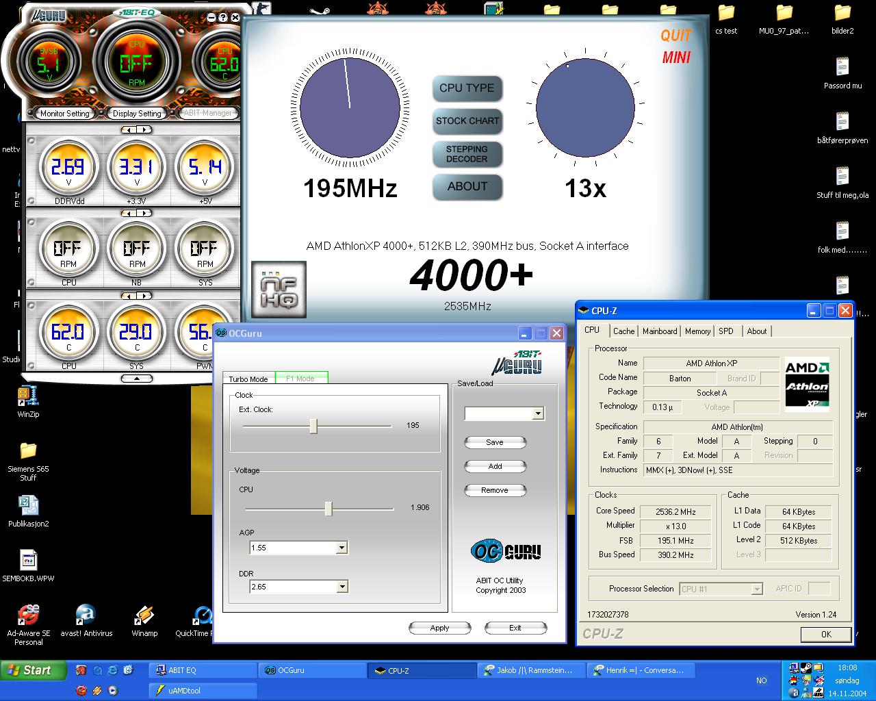
Task: Select the NB fan RPM gauge
Action: pos(137,249)
